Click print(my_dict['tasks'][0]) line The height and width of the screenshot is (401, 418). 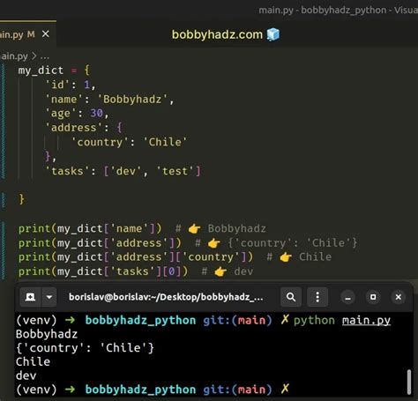click(x=103, y=271)
